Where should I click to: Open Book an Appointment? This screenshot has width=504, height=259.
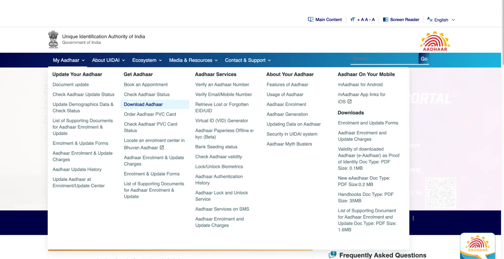tap(146, 85)
